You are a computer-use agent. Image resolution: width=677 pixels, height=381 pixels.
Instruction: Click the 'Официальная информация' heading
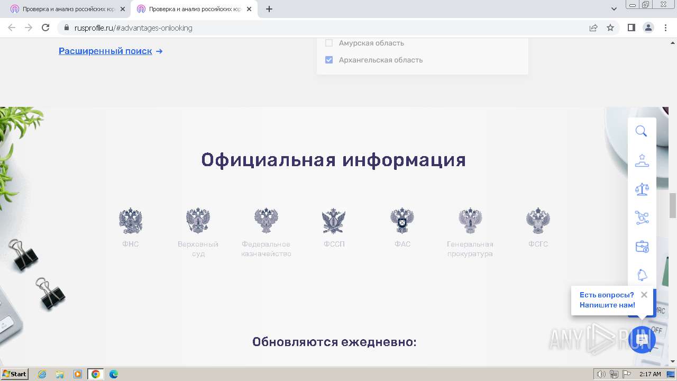334,160
